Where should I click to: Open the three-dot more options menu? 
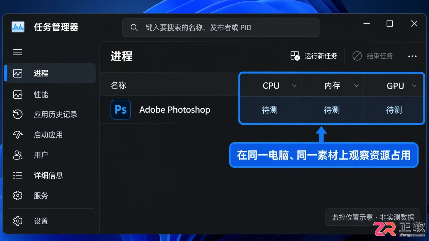(412, 56)
